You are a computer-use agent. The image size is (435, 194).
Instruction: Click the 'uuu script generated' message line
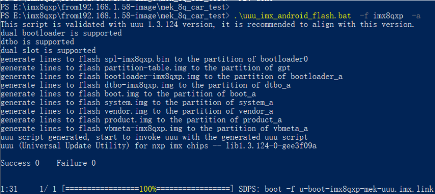point(154,137)
